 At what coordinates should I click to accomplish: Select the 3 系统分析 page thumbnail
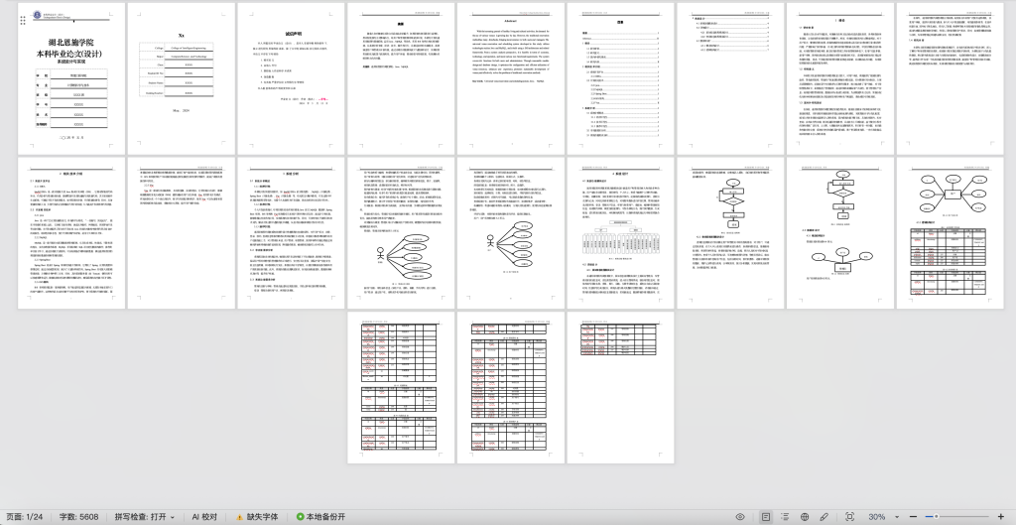click(x=291, y=232)
